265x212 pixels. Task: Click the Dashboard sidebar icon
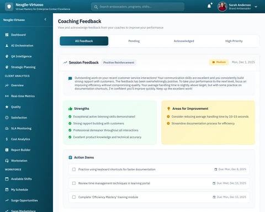point(7,35)
